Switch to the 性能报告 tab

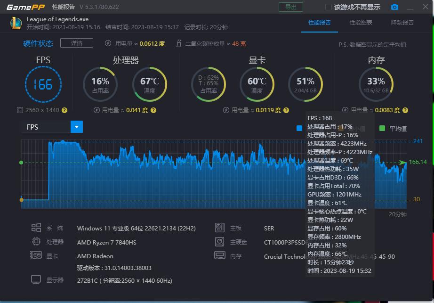[320, 23]
